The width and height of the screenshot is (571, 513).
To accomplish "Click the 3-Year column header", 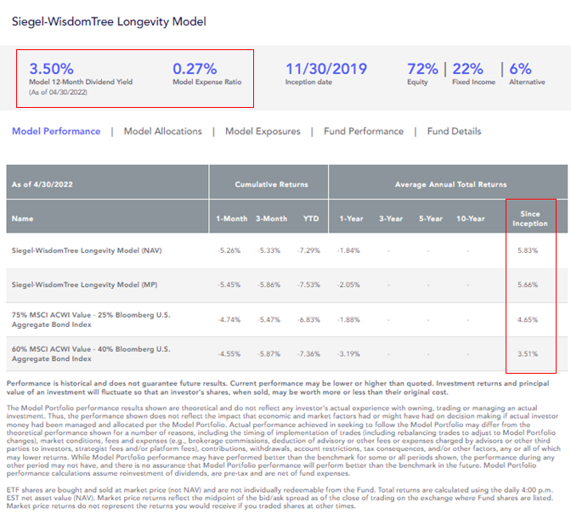I will [x=391, y=218].
